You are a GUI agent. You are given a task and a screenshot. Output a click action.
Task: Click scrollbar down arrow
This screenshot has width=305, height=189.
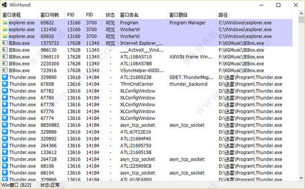(x=301, y=177)
